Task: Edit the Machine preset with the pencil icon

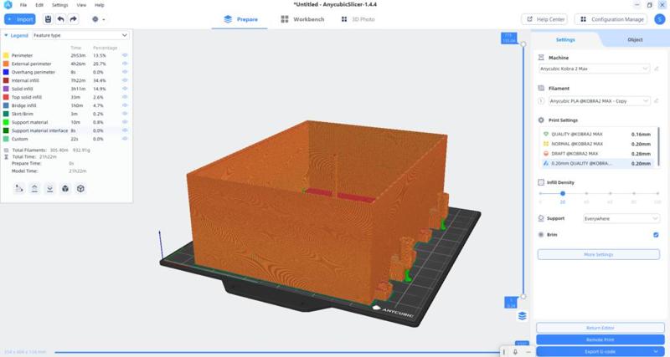Action: [x=657, y=69]
